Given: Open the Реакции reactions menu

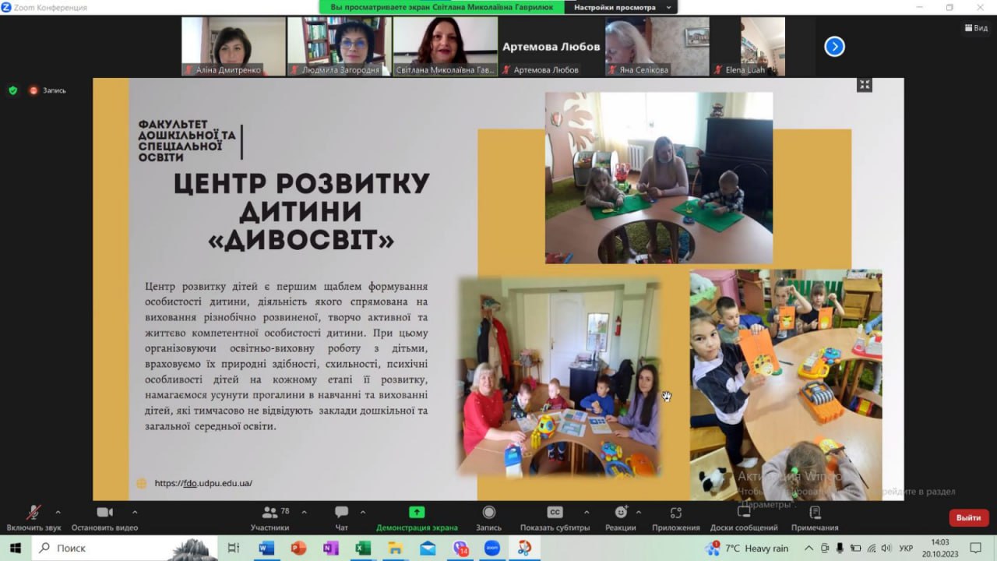Looking at the screenshot, I should coord(621,518).
